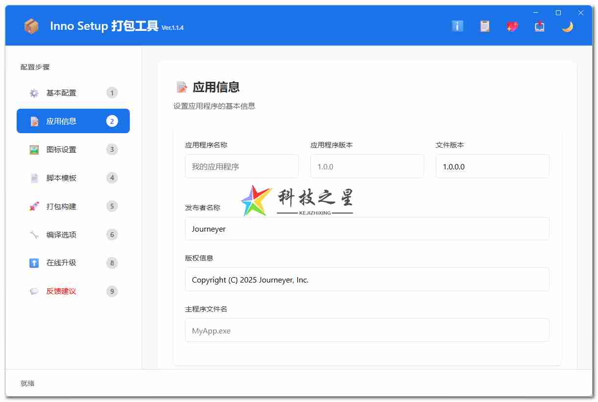Click the 应用程序名称 input field
This screenshot has width=598, height=402.
[x=241, y=166]
